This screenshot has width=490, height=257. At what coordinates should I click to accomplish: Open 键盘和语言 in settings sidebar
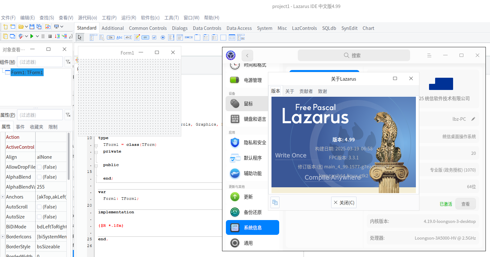(253, 119)
